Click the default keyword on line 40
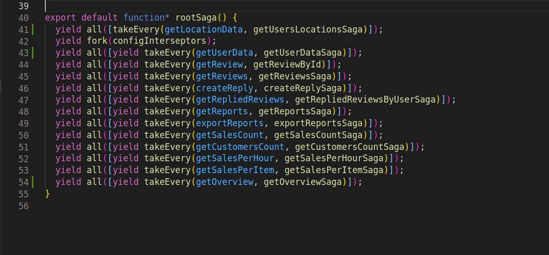549x255 pixels. click(100, 18)
